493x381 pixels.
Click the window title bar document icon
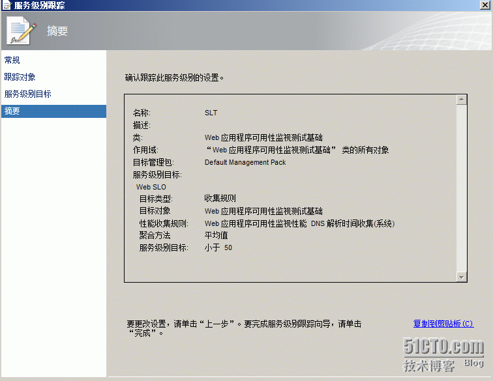click(x=7, y=5)
